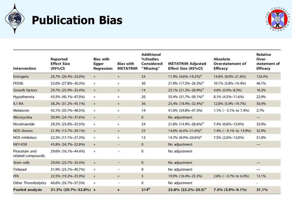Select the 'Publication Bias' slide title
Image resolution: width=292 pixels, height=219 pixels.
(77, 20)
